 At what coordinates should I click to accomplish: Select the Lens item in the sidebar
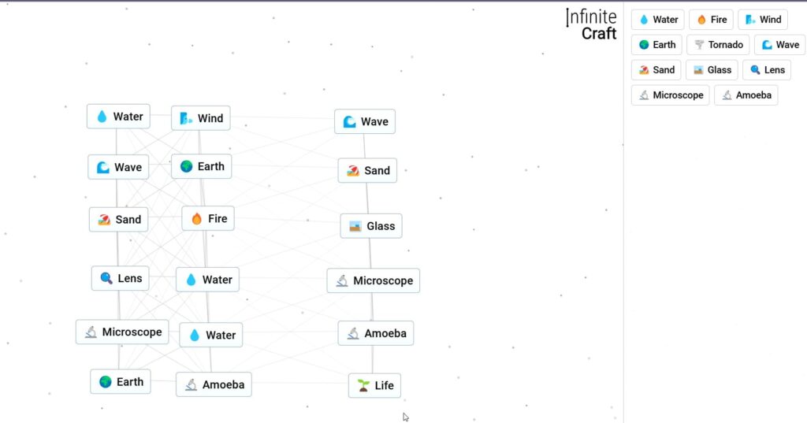click(767, 70)
